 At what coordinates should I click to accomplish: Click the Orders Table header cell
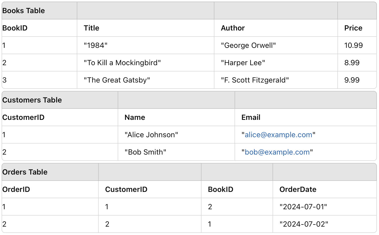pos(25,172)
